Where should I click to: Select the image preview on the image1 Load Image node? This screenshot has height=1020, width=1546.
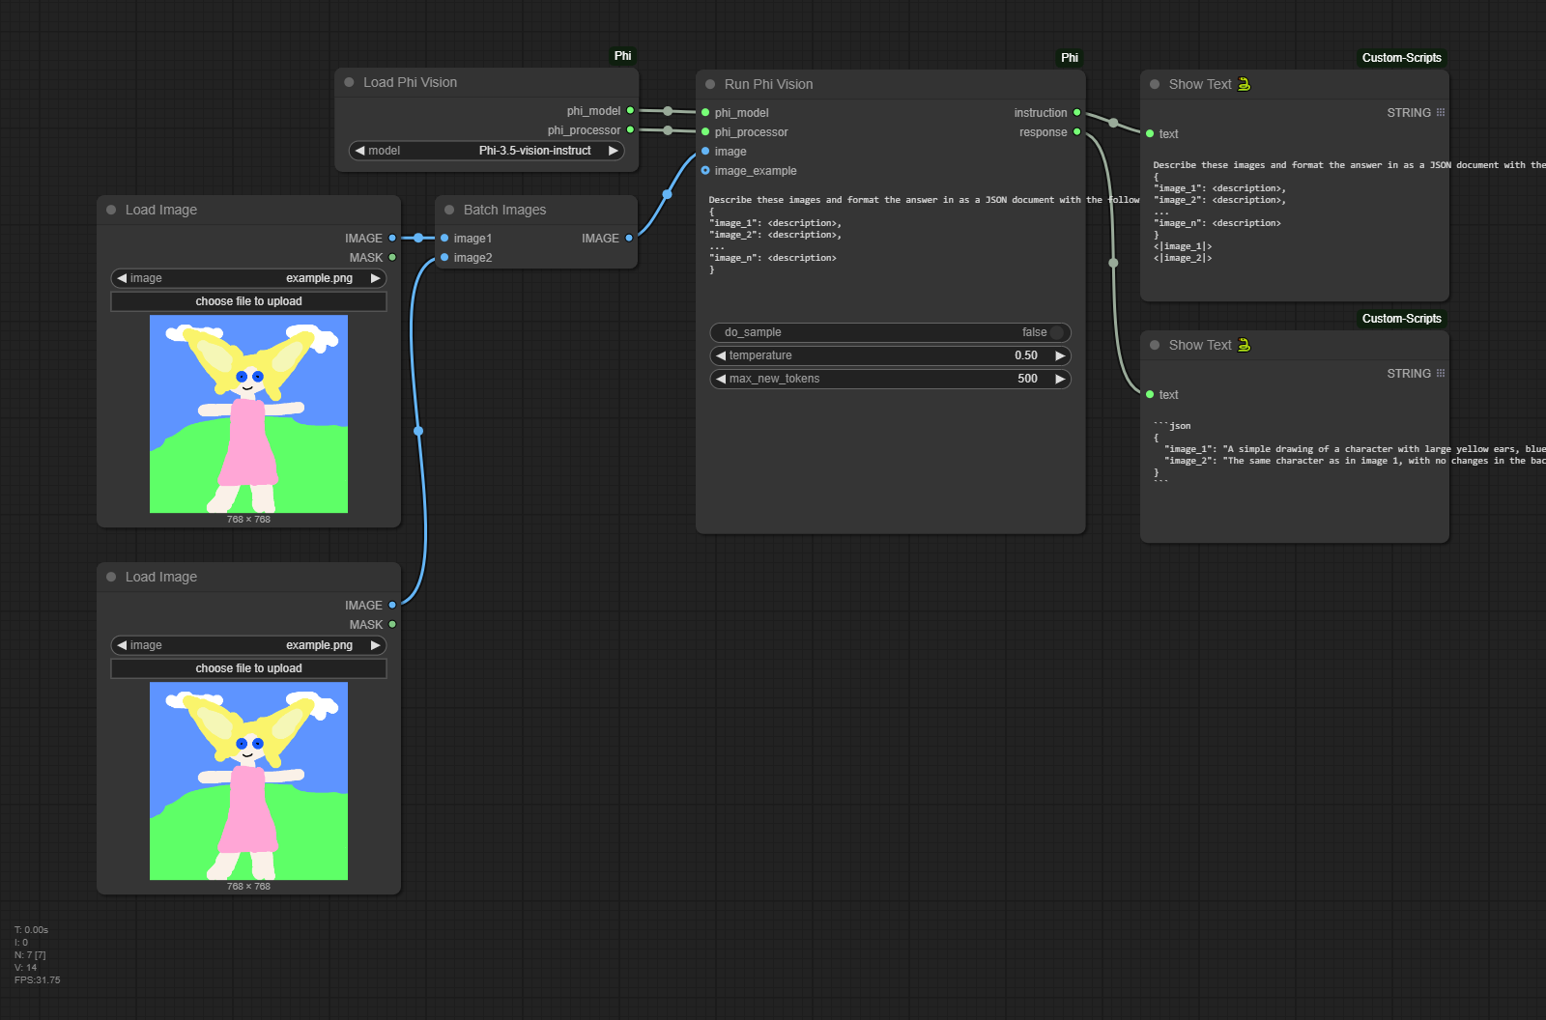248,413
